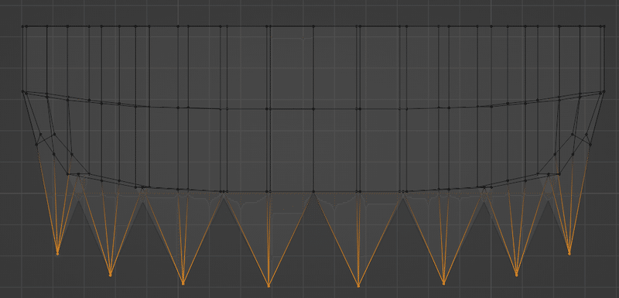
Task: Select the second orange spike tip from left
Action: pyautogui.click(x=110, y=275)
